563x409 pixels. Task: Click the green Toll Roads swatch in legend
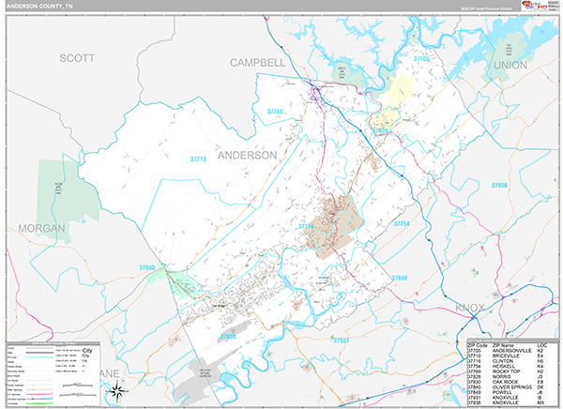click(x=39, y=403)
